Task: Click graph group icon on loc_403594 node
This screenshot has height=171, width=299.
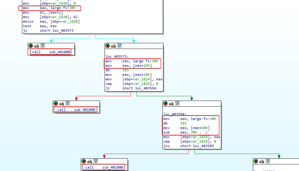Action: (x=177, y=104)
